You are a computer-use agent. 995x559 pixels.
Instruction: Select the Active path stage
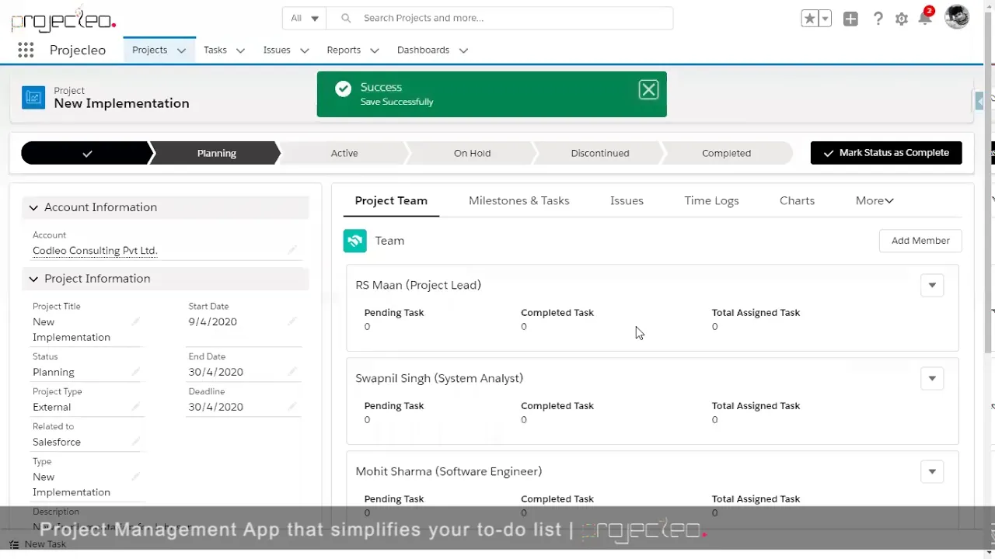pos(344,153)
